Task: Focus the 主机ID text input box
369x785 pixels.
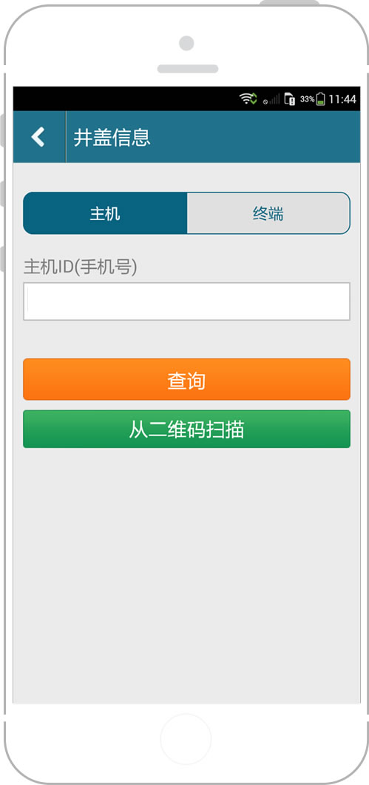Action: click(x=186, y=301)
